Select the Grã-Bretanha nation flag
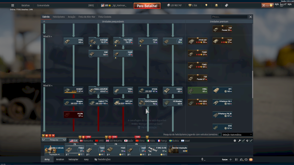 click(114, 141)
